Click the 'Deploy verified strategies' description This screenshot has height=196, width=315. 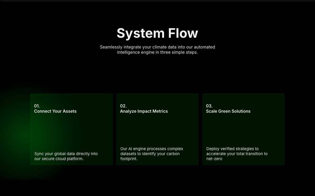(237, 154)
